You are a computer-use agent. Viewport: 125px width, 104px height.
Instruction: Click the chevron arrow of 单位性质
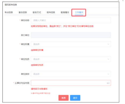tap(108, 59)
